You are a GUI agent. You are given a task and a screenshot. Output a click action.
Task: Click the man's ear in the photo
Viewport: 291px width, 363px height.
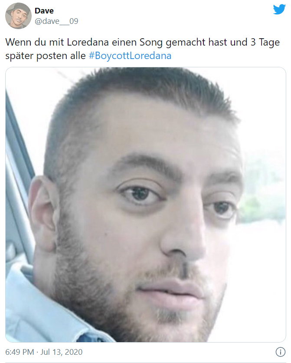[43, 213]
